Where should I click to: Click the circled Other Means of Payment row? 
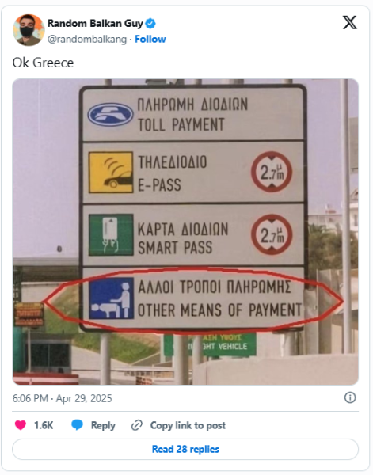click(193, 298)
